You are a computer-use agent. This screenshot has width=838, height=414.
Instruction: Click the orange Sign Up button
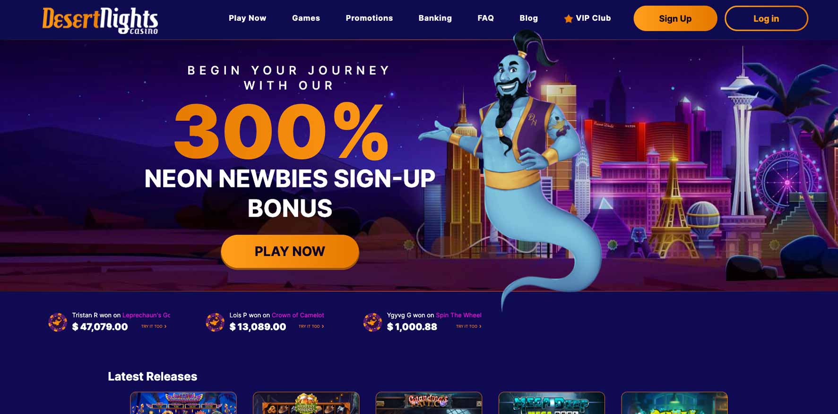pyautogui.click(x=675, y=18)
